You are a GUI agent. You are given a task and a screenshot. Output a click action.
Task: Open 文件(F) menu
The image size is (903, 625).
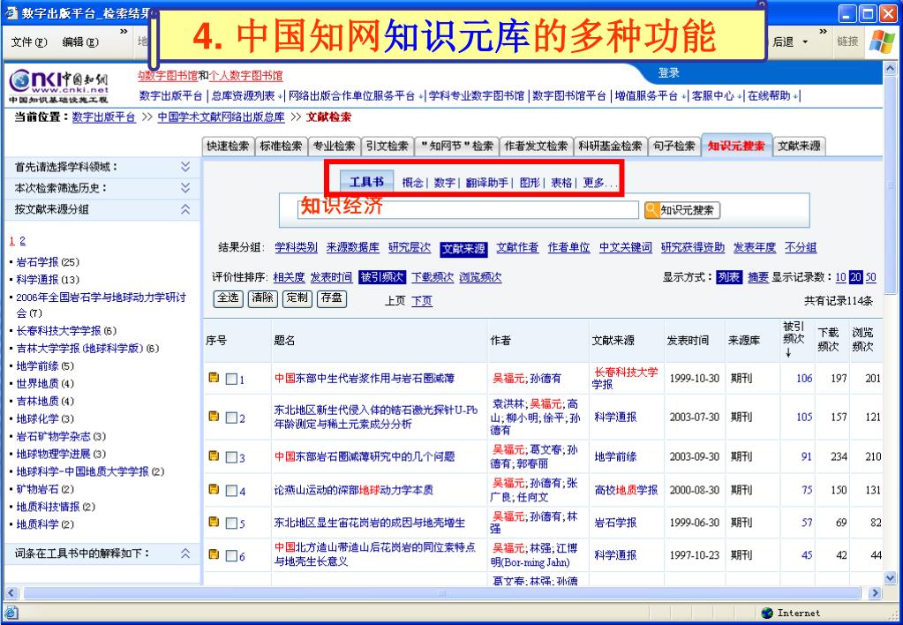click(x=29, y=42)
